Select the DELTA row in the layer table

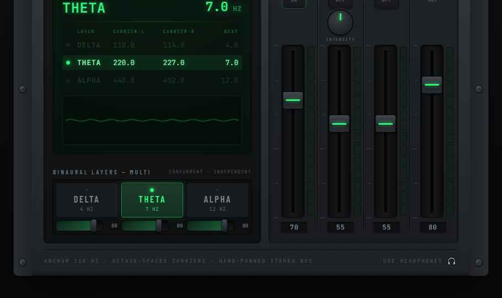coord(152,45)
